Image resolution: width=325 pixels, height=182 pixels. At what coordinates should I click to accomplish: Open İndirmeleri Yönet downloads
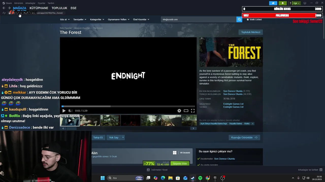157,170
